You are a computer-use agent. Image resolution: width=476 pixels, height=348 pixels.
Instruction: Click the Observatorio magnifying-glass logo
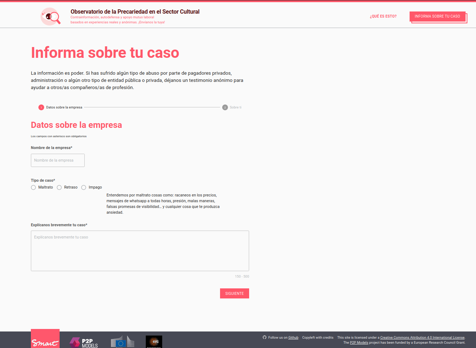50,16
